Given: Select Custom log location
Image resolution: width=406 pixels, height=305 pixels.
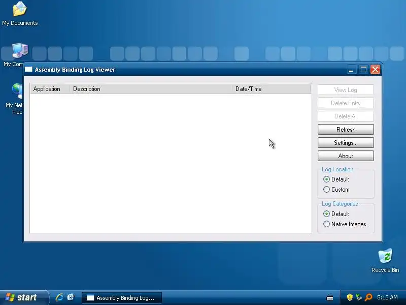Looking at the screenshot, I should point(336,190).
